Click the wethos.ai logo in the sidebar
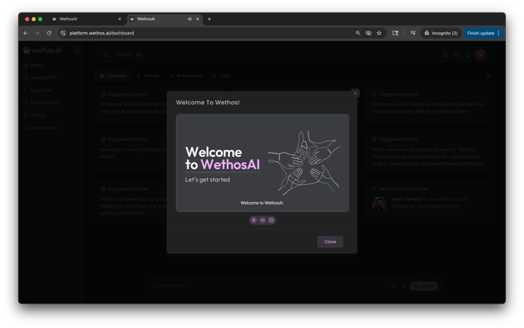524x328 pixels. click(x=42, y=50)
